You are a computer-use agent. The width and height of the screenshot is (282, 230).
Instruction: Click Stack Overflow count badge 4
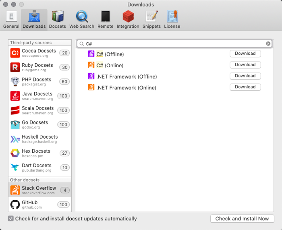click(65, 190)
